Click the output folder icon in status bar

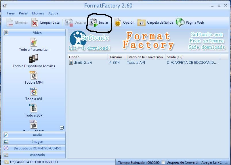(6, 162)
